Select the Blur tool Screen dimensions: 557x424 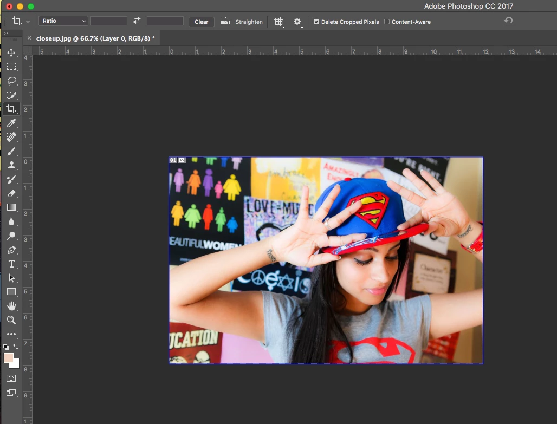click(x=11, y=221)
